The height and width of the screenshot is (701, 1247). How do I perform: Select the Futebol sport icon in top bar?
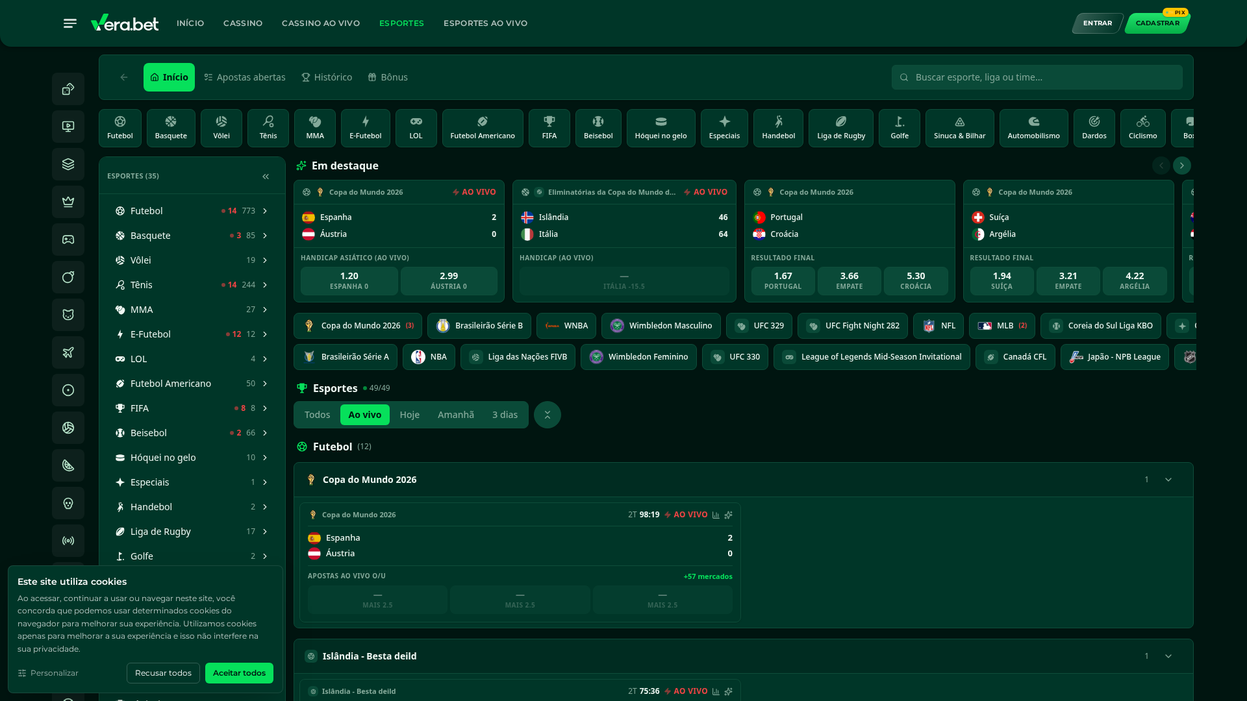(120, 128)
